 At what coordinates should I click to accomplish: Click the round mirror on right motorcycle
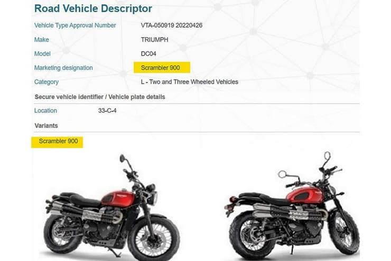[282, 174]
